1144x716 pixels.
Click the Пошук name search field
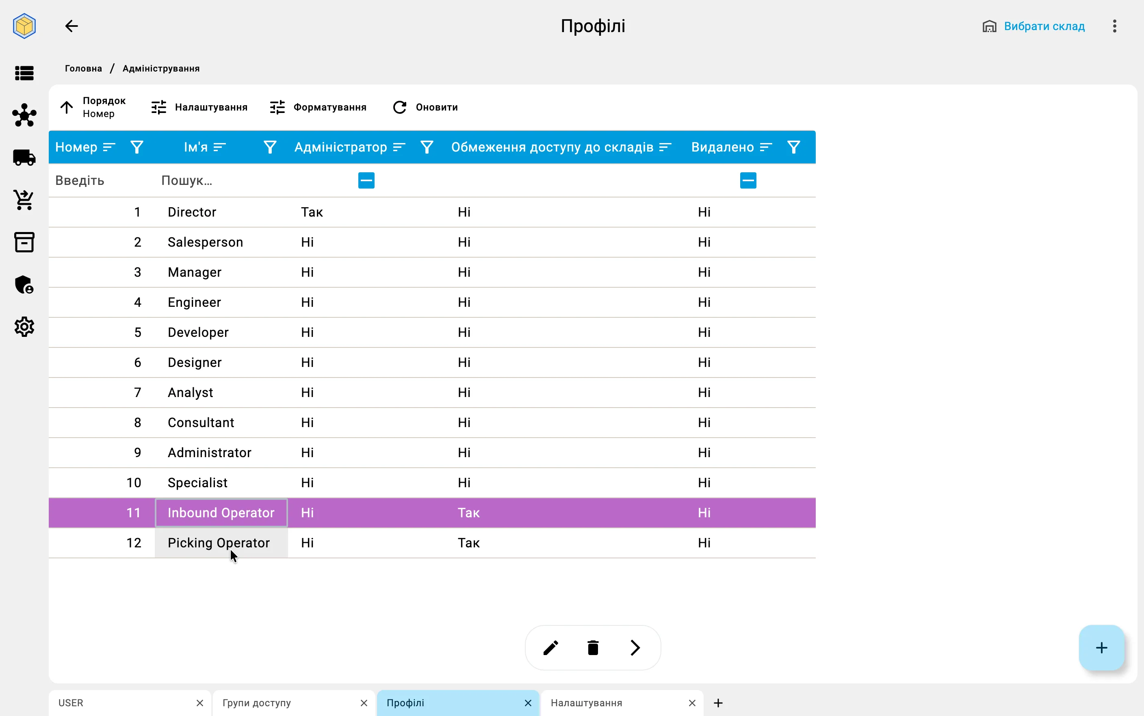223,180
